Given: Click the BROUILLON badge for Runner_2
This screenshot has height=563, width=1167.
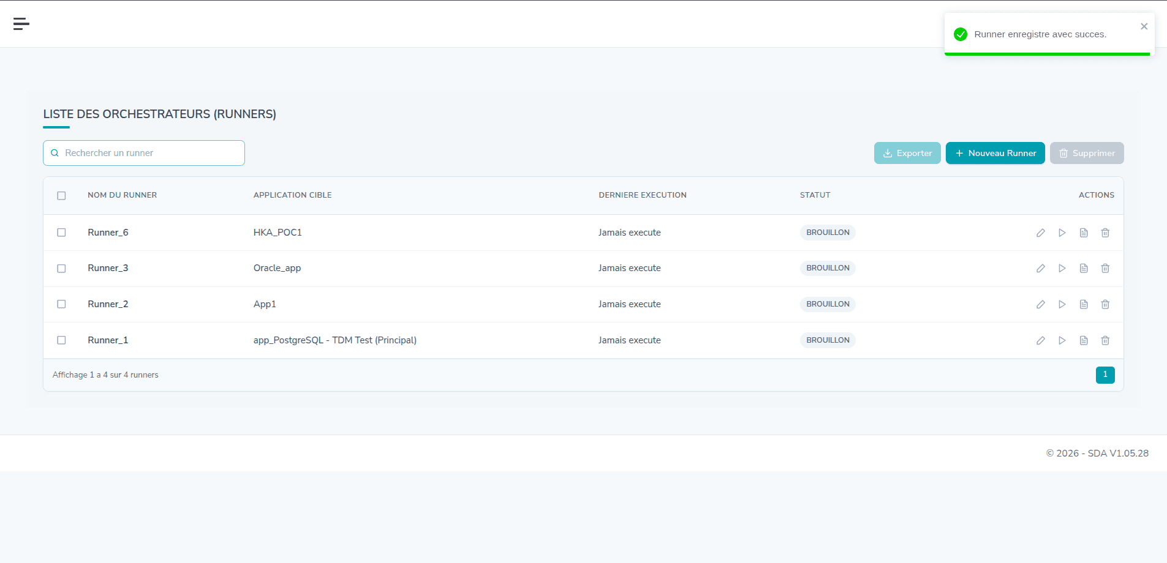Looking at the screenshot, I should tap(828, 304).
